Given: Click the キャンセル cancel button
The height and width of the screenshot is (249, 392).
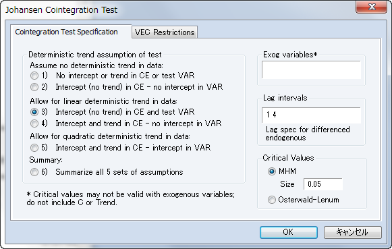Looking at the screenshot, I should pos(353,232).
